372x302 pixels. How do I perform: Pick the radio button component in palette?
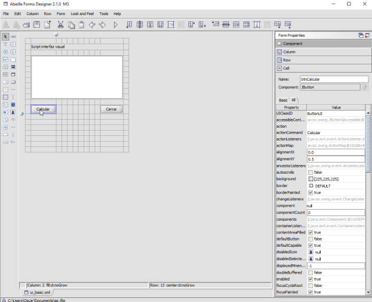click(5, 52)
